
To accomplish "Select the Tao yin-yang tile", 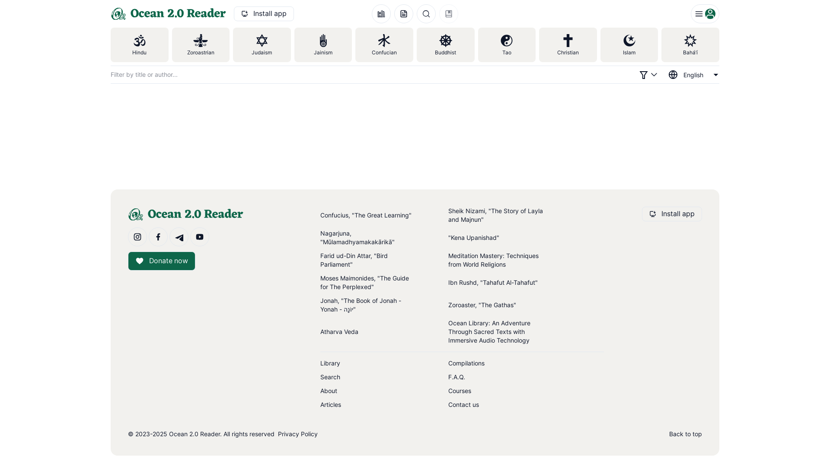I will 507,45.
